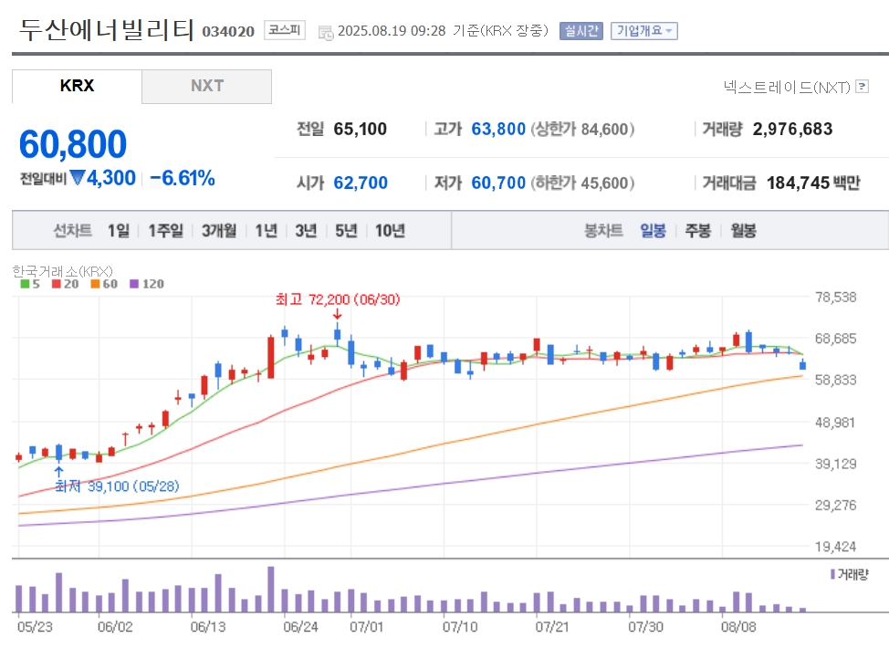Click the -6.61% change rate
The image size is (889, 649).
182,178
